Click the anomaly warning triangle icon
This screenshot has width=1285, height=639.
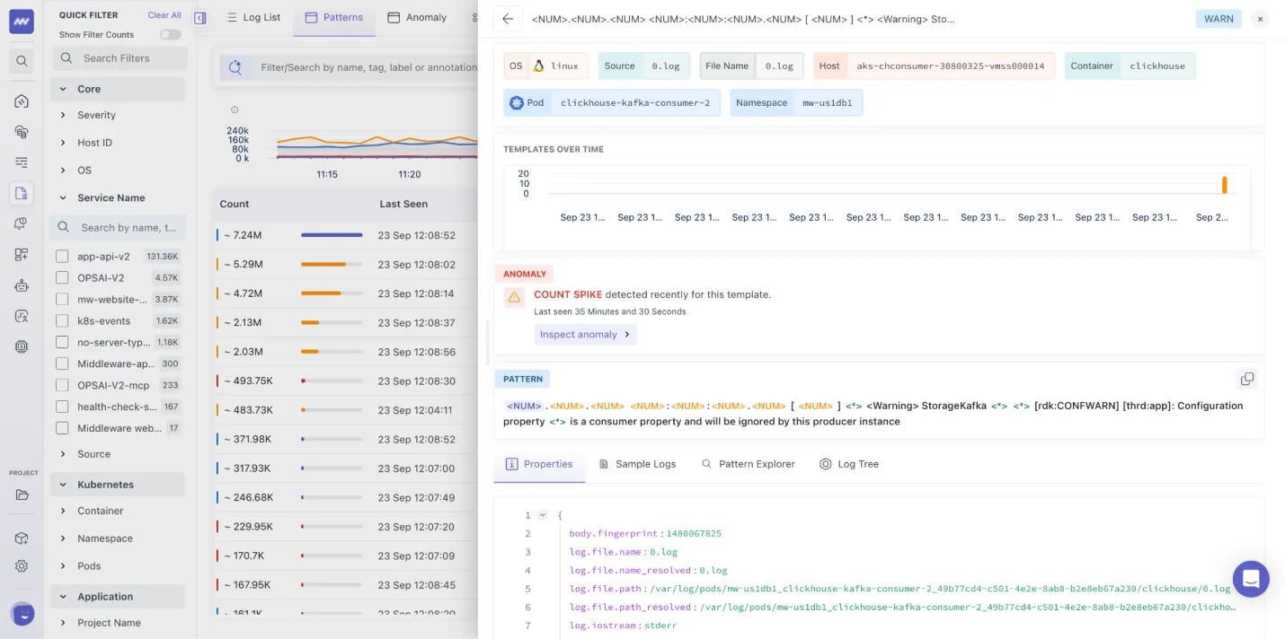[514, 297]
